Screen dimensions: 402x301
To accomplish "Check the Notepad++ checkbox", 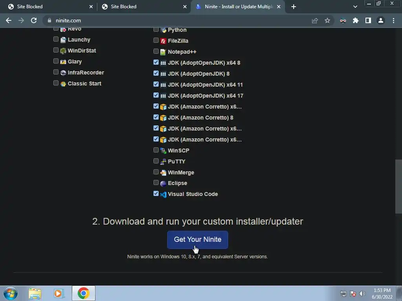I will tap(156, 51).
